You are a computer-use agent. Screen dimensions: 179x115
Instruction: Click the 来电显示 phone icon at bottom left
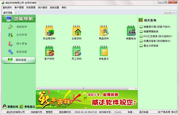coord(21,106)
